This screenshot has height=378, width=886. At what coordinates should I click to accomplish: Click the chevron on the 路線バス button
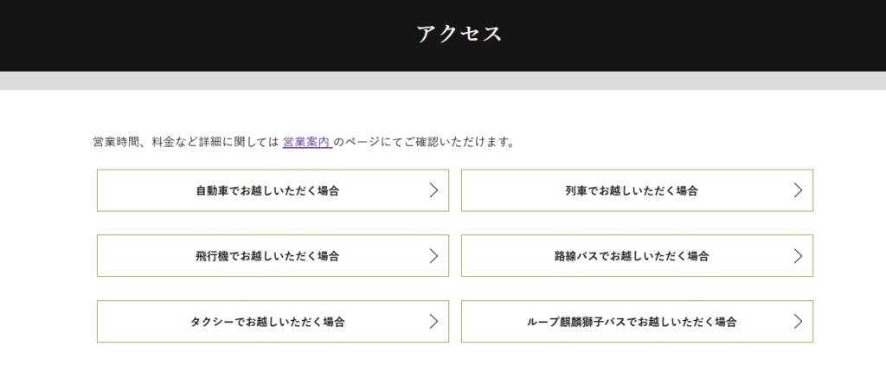799,256
